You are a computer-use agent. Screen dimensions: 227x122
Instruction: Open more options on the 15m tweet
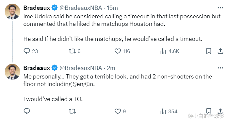tap(220, 8)
